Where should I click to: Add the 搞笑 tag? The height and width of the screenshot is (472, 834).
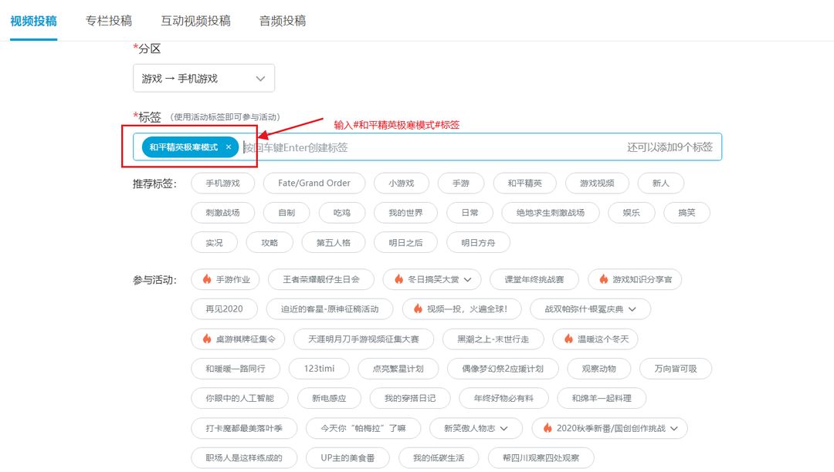(x=687, y=213)
